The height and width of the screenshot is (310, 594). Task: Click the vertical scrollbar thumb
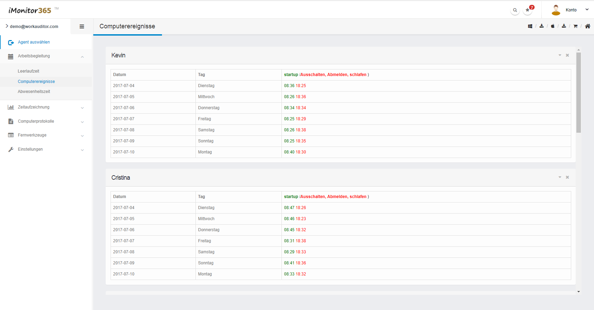(578, 93)
